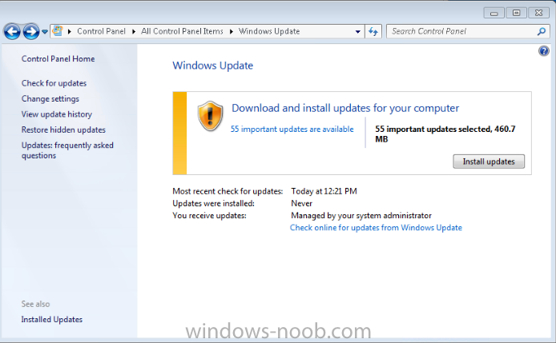Expand arrow after All Control Panel Items
Screen dimensions: 556x343
[x=232, y=31]
